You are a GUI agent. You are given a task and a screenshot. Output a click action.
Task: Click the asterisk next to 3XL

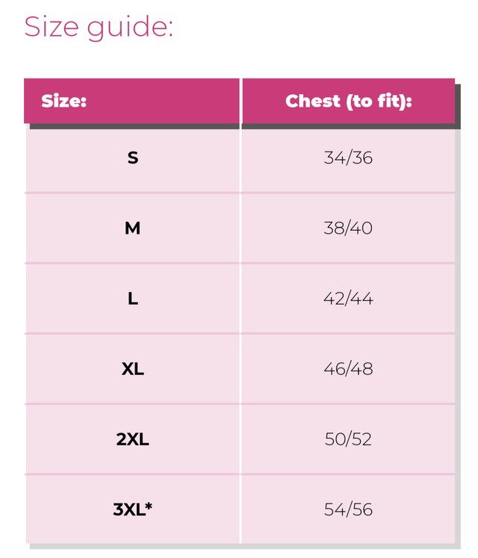click(149, 506)
